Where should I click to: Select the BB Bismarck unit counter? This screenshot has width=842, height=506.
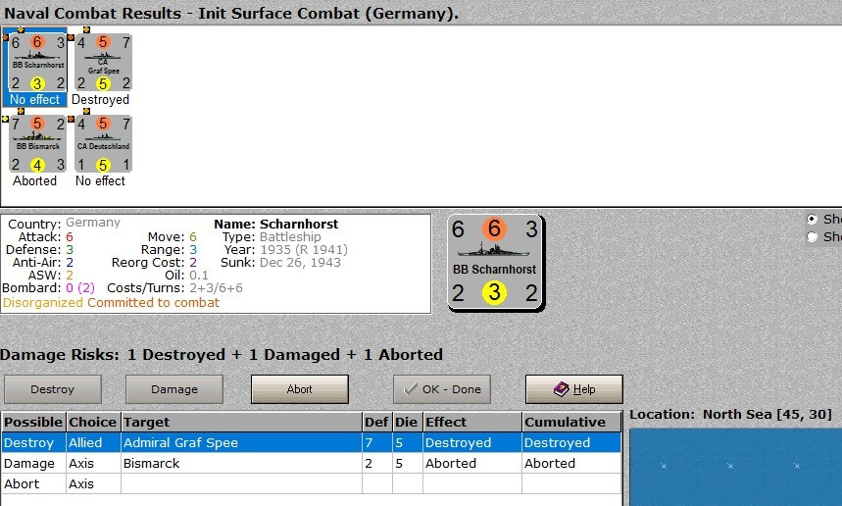(37, 144)
